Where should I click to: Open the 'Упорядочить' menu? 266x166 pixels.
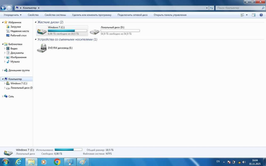(13, 15)
